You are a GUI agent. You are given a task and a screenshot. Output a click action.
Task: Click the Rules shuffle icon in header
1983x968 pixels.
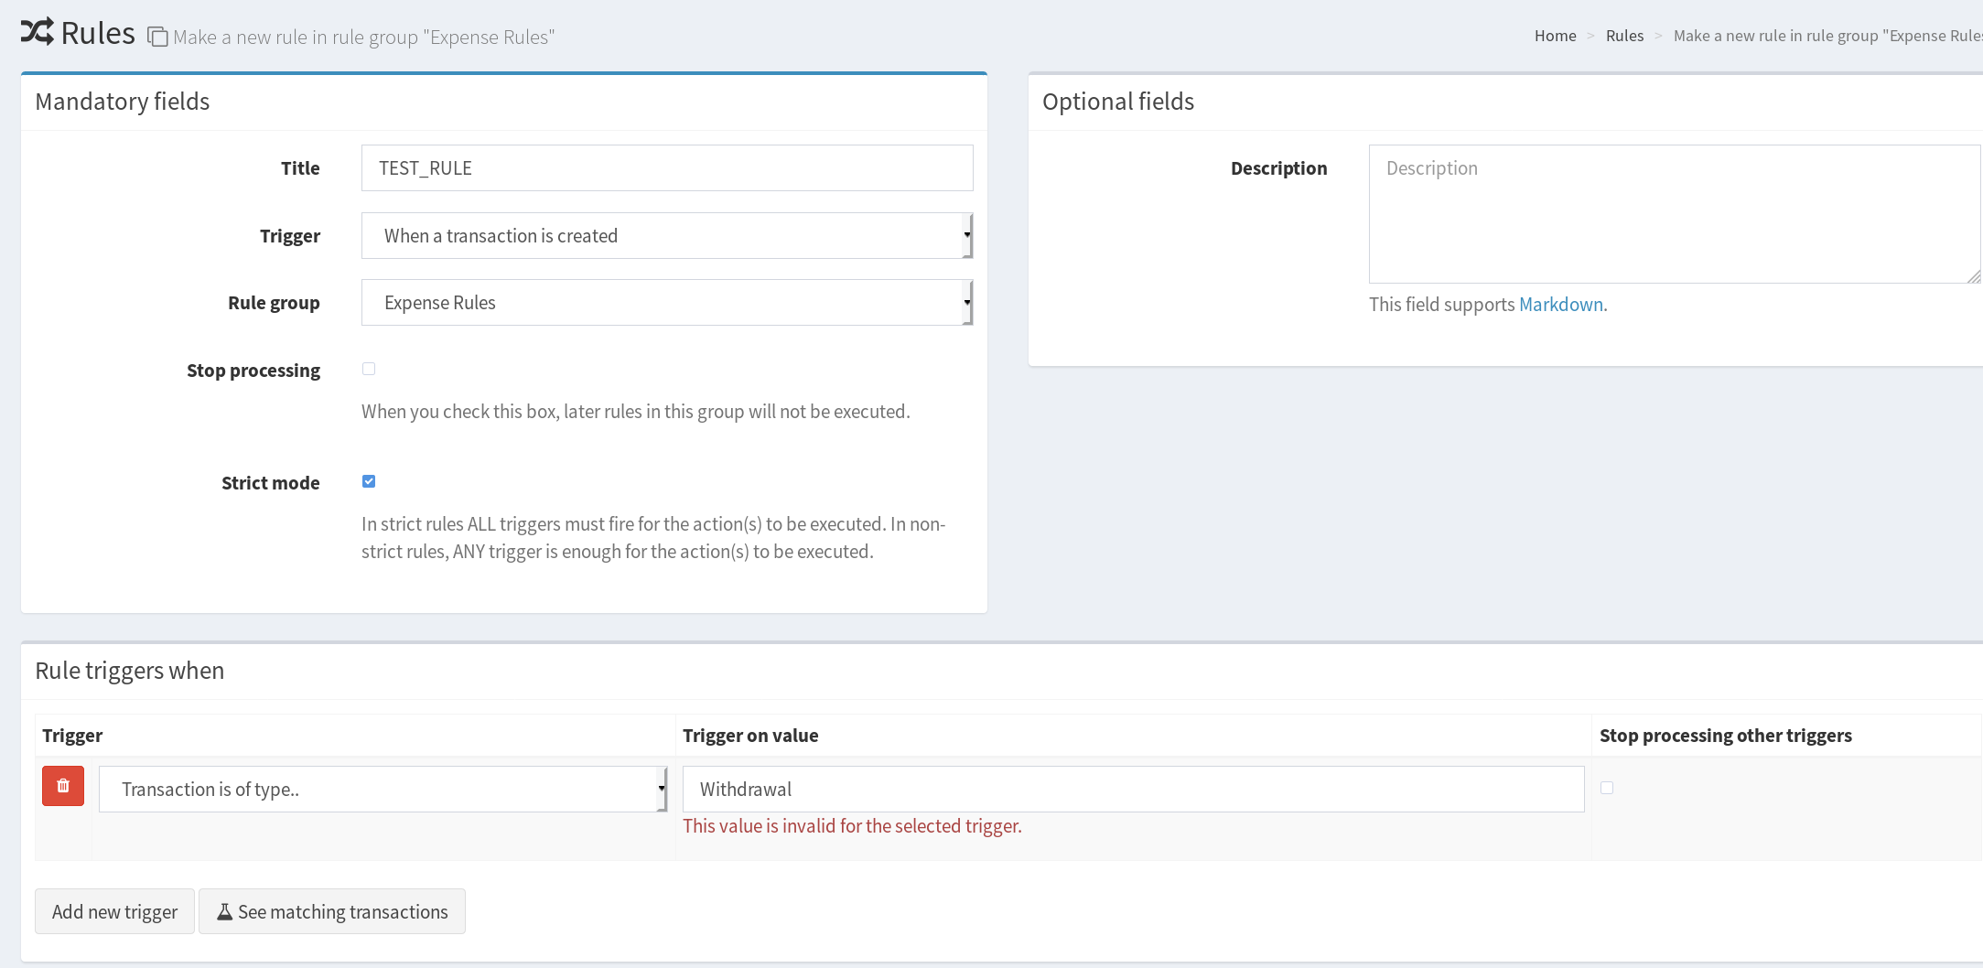pos(38,32)
